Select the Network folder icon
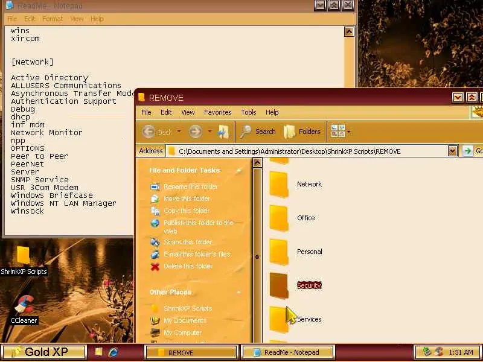The width and height of the screenshot is (483, 362). pos(279,185)
